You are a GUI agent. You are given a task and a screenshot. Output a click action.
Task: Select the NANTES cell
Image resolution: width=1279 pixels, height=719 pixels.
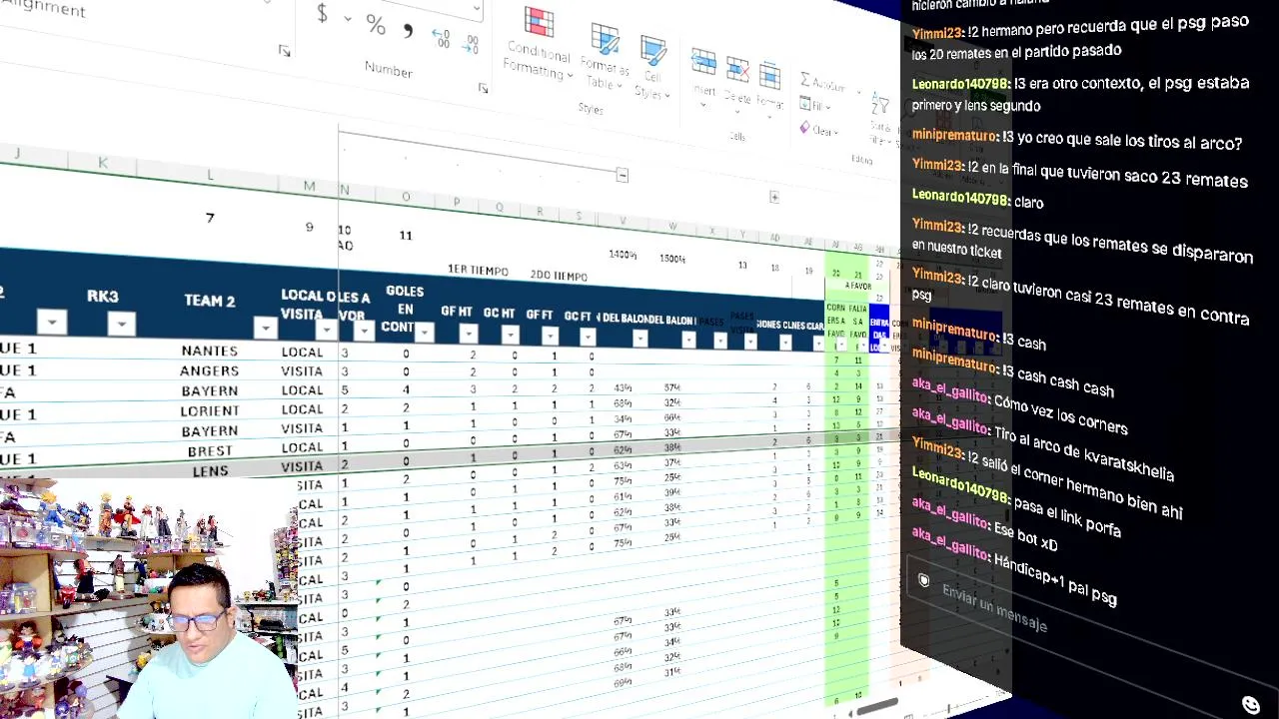(x=210, y=351)
